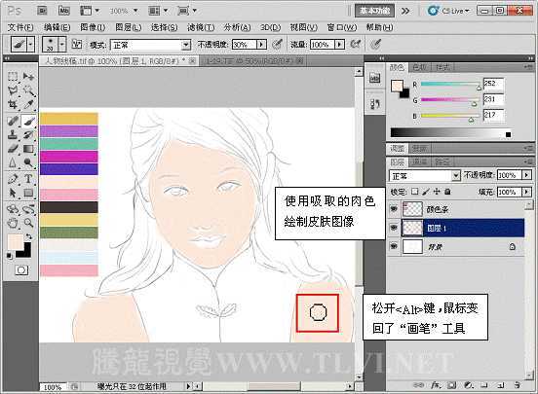This screenshot has height=394, width=538.
Task: Select the Gradient tool
Action: point(28,148)
